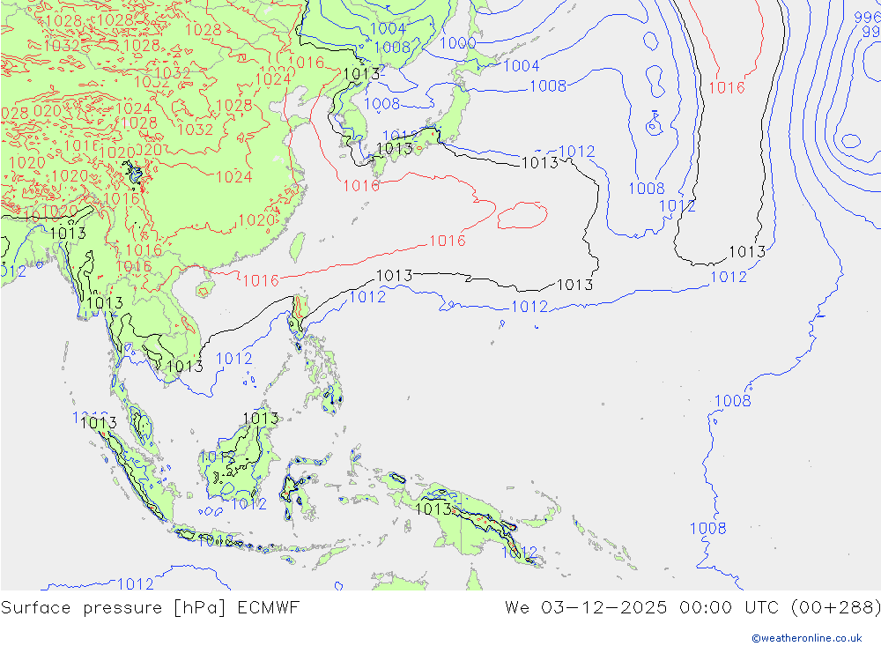Click the 'Surface pressure [hPa] ECMWF' caption
The image size is (881, 646).
[150, 608]
